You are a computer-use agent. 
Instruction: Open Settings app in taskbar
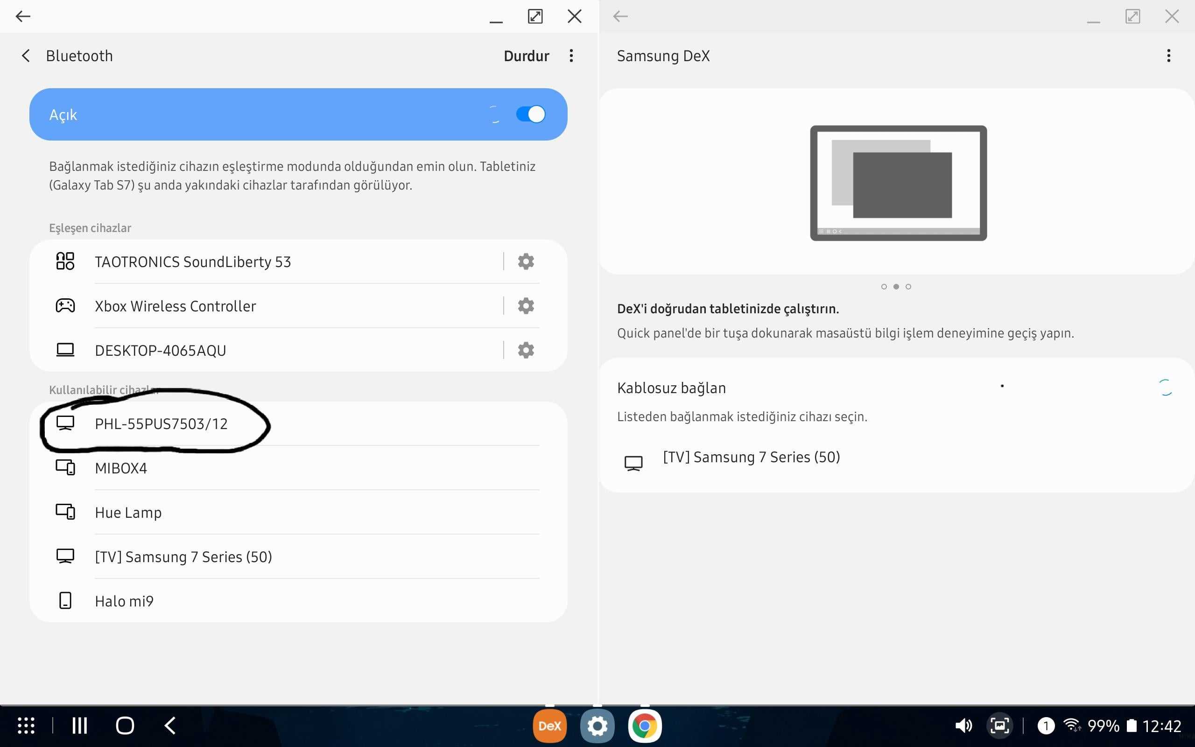coord(597,726)
